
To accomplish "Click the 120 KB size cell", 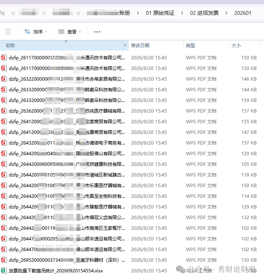I will point(249,154).
